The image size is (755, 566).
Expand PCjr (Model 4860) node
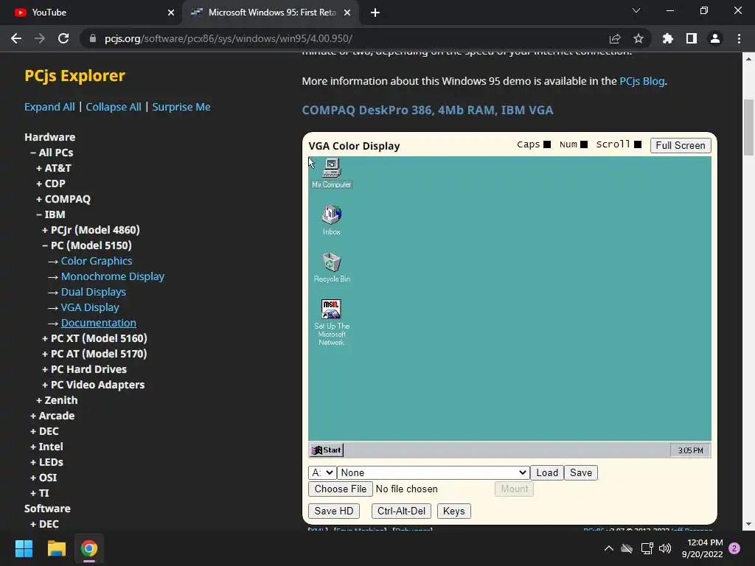point(91,230)
